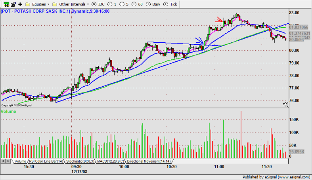Image resolution: width=312 pixels, height=180 pixels.
Task: Click the 76.00 price axis label
Action: (294, 100)
